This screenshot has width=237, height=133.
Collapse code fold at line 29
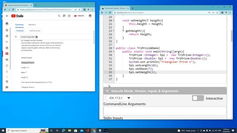click(114, 52)
